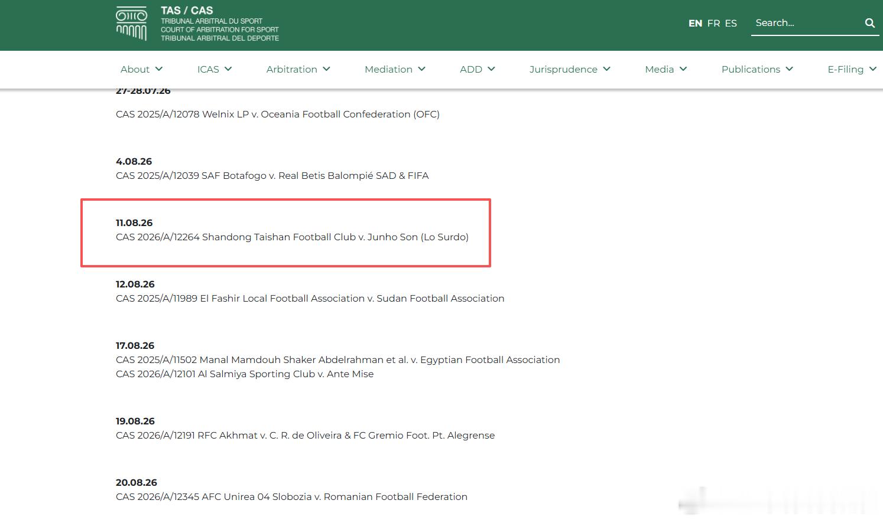Click the TAS / CAS column logo icon
Screen dimensions: 883x523
(x=131, y=24)
